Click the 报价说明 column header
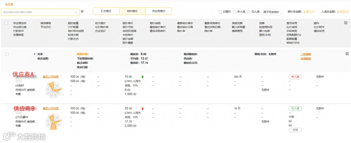The width and height of the screenshot is (351, 143). [155, 23]
